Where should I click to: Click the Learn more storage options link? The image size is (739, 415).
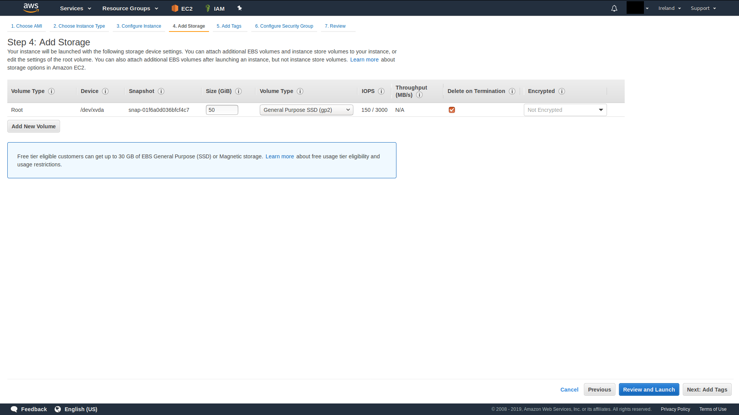coord(364,59)
